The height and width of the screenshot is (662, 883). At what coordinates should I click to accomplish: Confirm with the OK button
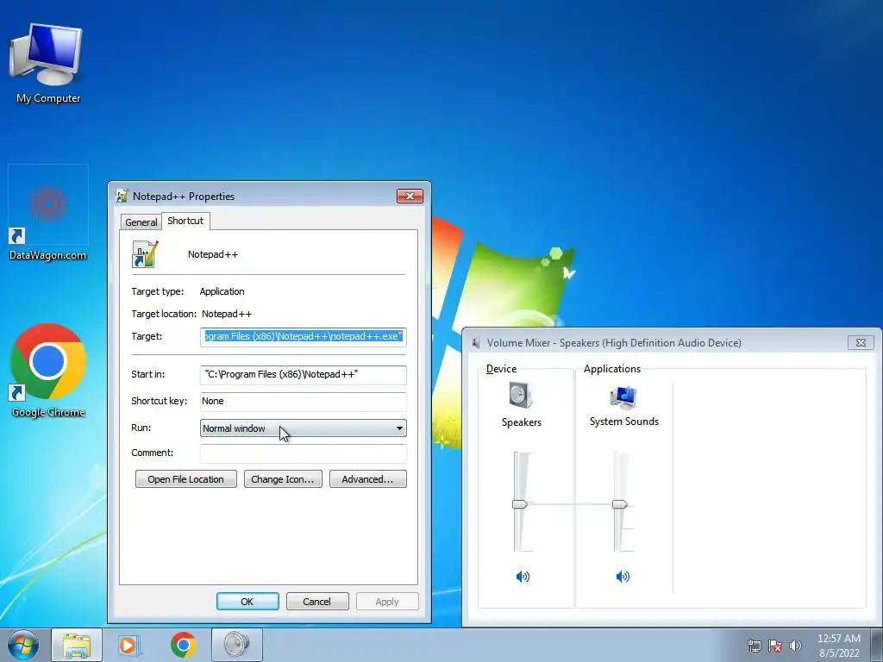point(247,601)
